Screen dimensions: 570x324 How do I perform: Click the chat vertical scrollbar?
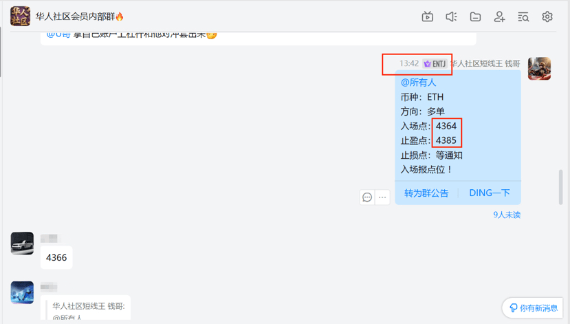tap(561, 186)
